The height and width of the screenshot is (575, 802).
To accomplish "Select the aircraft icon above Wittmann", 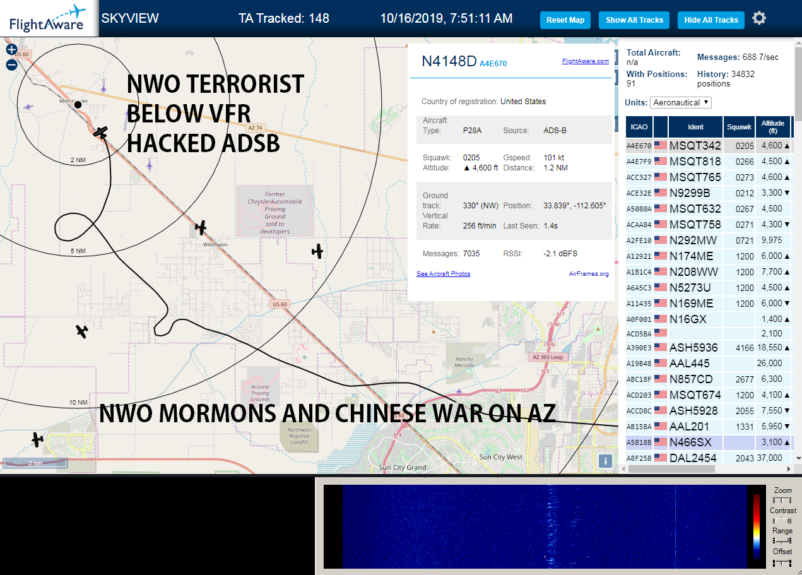I will 201,227.
